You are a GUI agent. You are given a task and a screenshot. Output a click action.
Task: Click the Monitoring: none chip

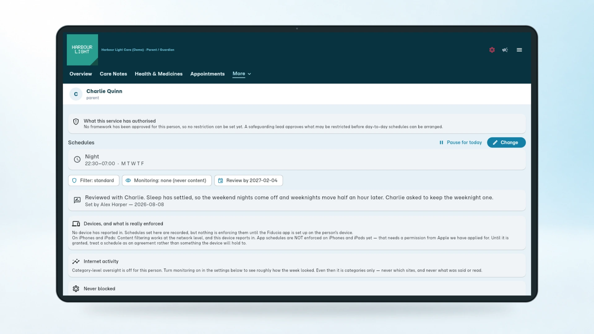coord(167,181)
